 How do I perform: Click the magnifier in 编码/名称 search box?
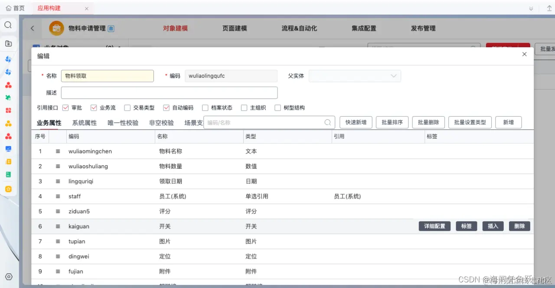click(x=328, y=122)
